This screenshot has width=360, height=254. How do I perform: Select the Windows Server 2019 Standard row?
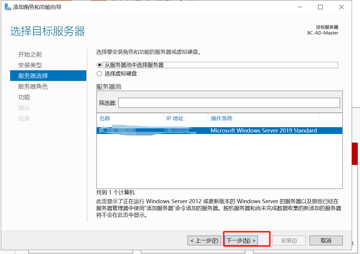219,130
